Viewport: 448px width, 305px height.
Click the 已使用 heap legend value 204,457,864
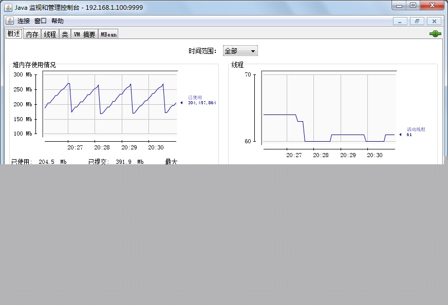202,103
